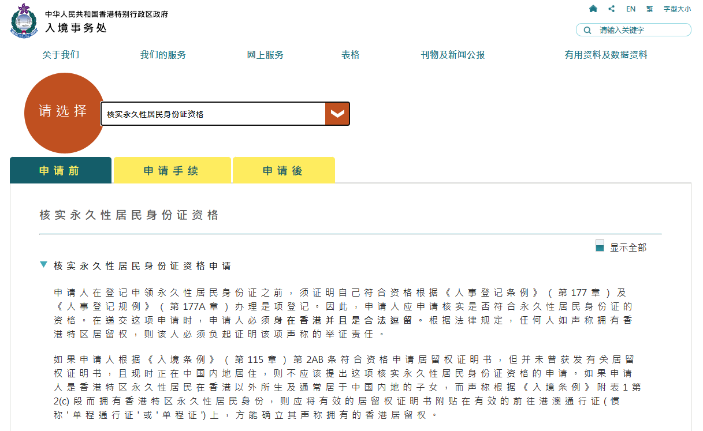Click the search magnifier icon
The image size is (703, 431).
[x=587, y=30]
